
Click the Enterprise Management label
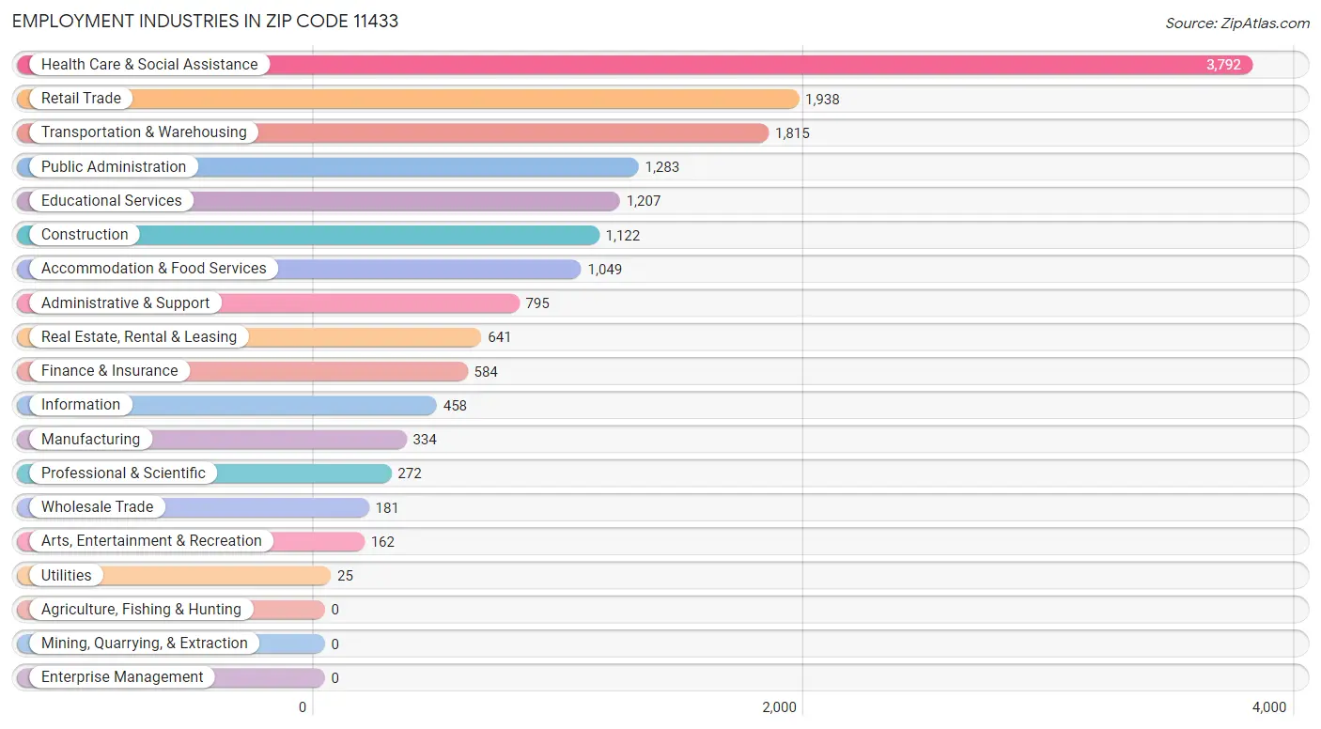[122, 677]
